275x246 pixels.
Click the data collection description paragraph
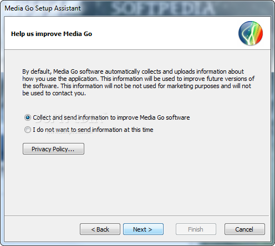[x=139, y=83]
